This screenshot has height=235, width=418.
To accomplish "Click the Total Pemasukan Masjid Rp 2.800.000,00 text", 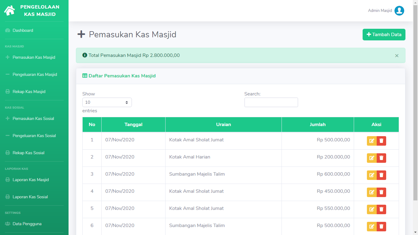I will (134, 55).
